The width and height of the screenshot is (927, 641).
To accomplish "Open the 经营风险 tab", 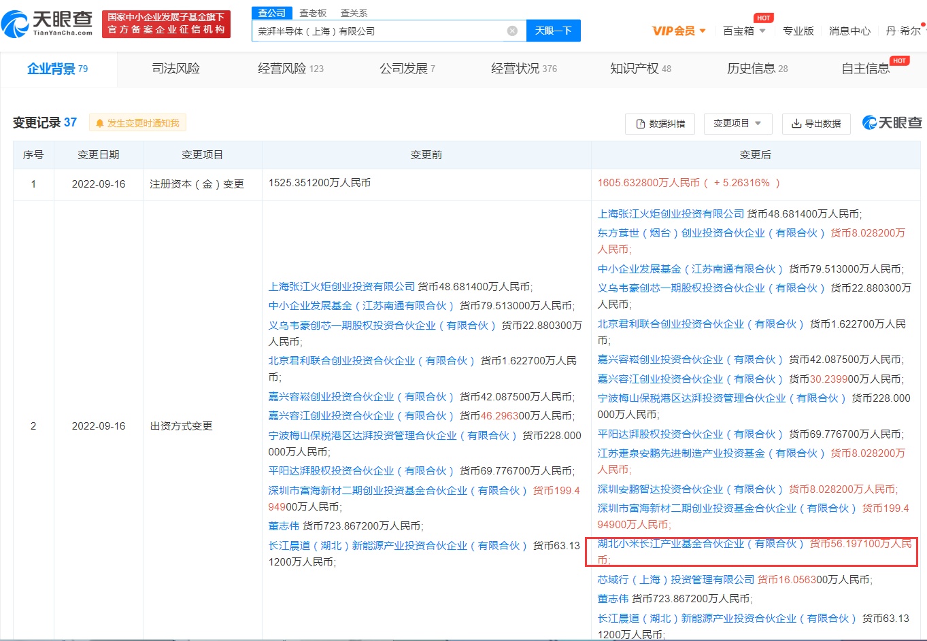I will click(290, 69).
